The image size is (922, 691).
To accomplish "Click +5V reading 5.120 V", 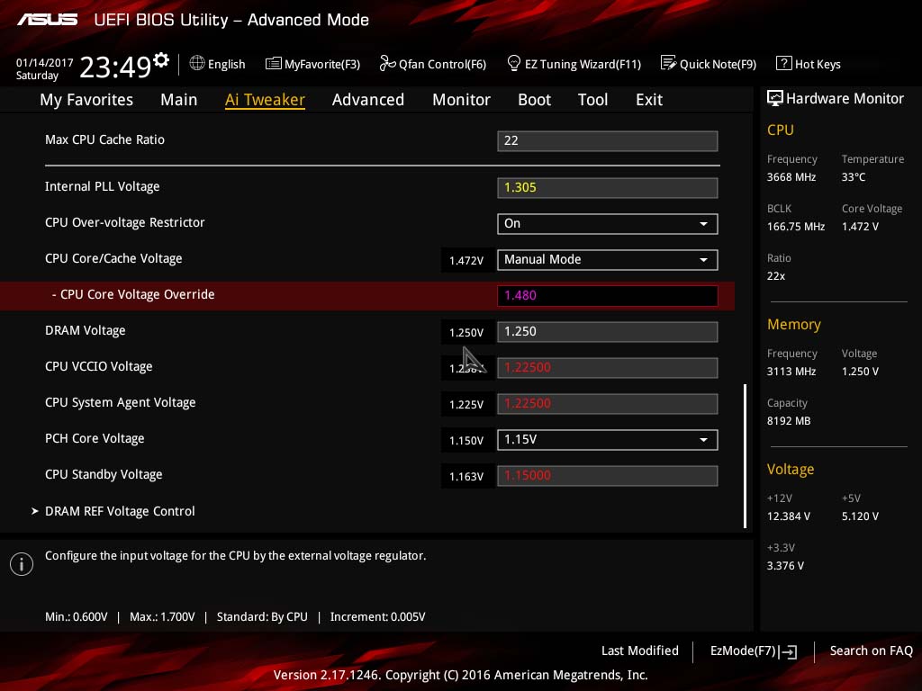I will click(x=860, y=516).
